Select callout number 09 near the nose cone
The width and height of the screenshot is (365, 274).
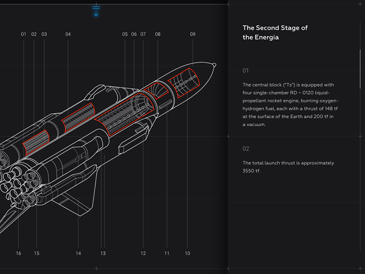(193, 35)
